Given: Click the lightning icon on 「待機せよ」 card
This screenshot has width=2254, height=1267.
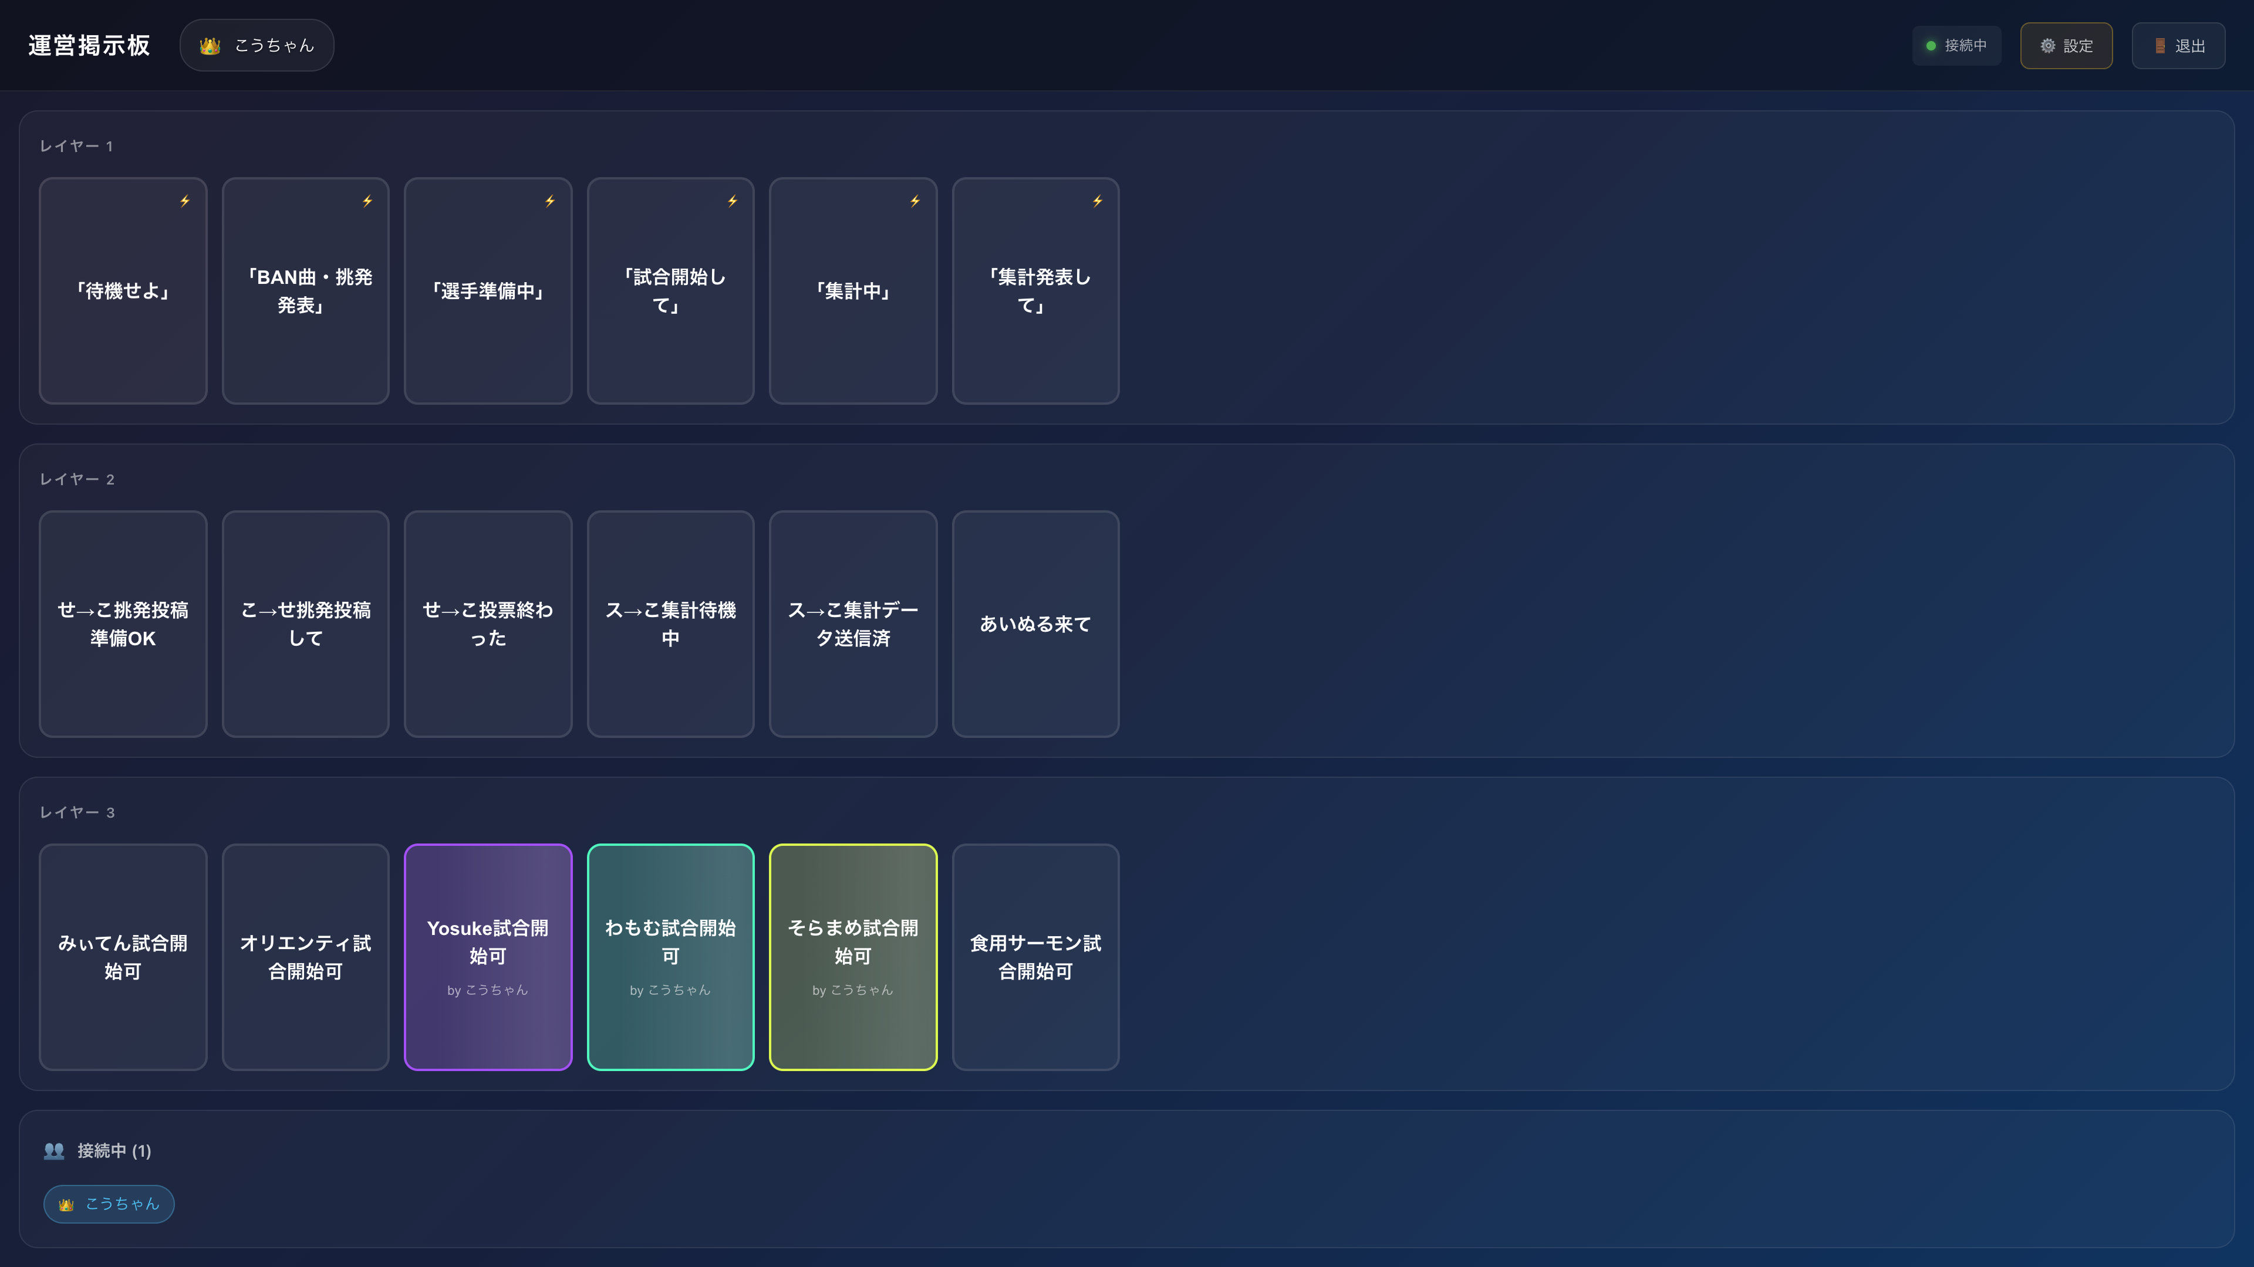Looking at the screenshot, I should (x=185, y=201).
